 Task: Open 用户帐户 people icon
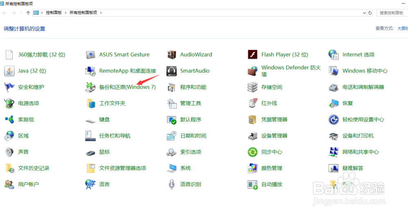click(9, 184)
